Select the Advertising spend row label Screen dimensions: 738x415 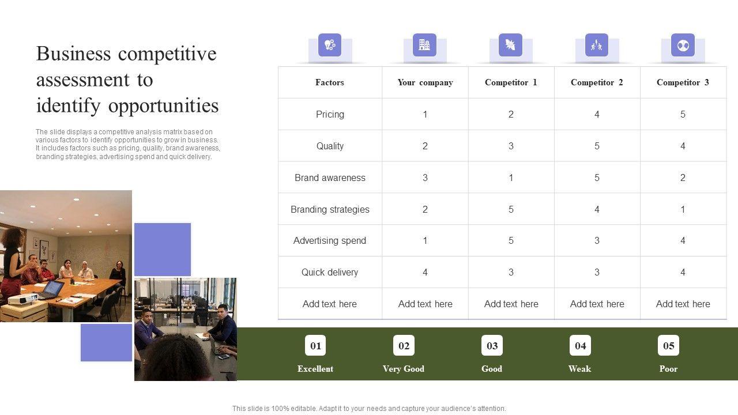(x=330, y=241)
